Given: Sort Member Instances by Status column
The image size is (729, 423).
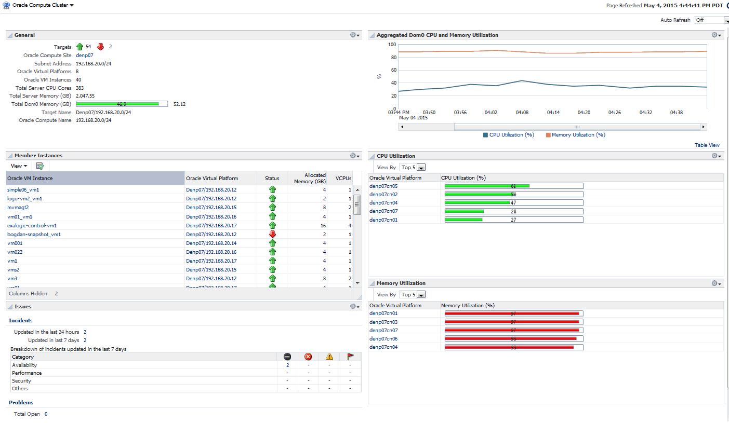Looking at the screenshot, I should click(x=272, y=178).
